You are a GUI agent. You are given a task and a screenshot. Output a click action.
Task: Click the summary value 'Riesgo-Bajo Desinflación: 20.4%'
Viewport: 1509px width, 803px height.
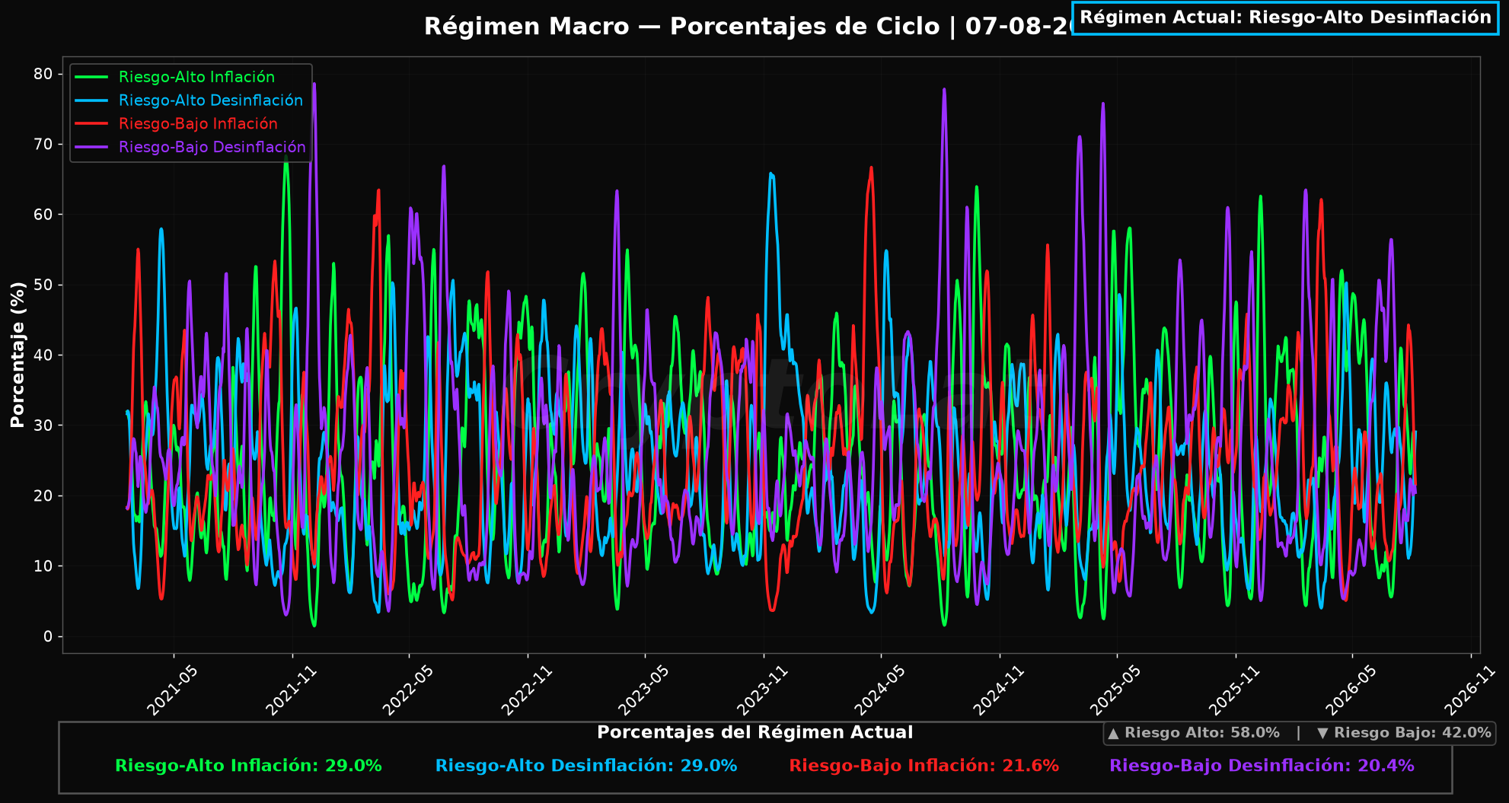point(1262,766)
